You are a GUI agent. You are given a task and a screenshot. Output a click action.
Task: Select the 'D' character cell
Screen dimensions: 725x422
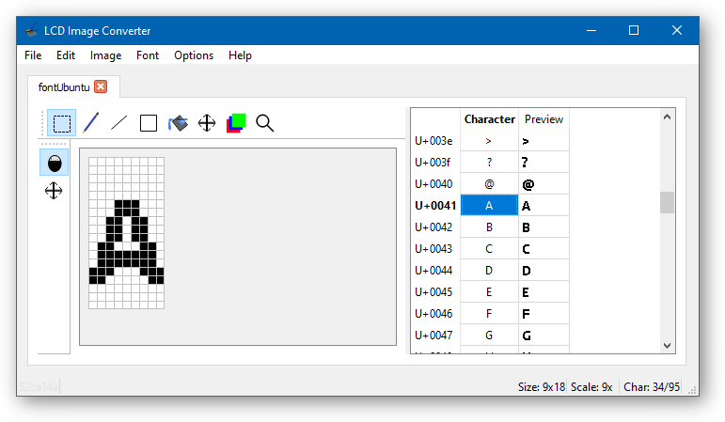click(489, 271)
